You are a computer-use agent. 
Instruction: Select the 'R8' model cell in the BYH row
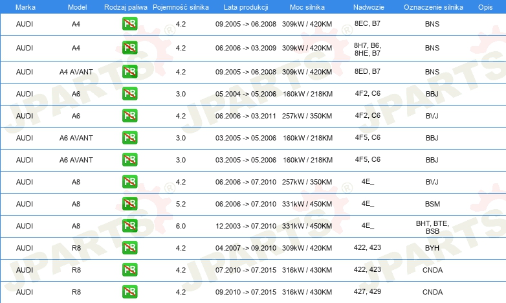(x=76, y=248)
